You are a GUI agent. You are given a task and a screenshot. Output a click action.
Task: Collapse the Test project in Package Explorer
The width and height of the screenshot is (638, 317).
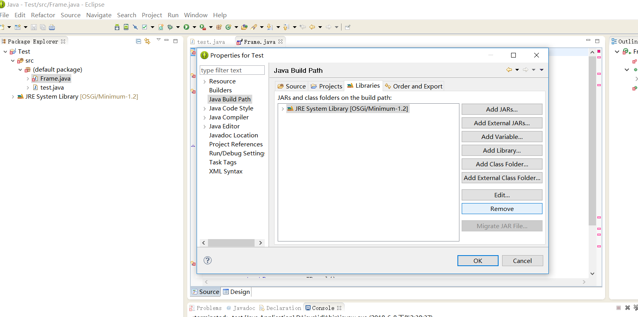coord(5,51)
